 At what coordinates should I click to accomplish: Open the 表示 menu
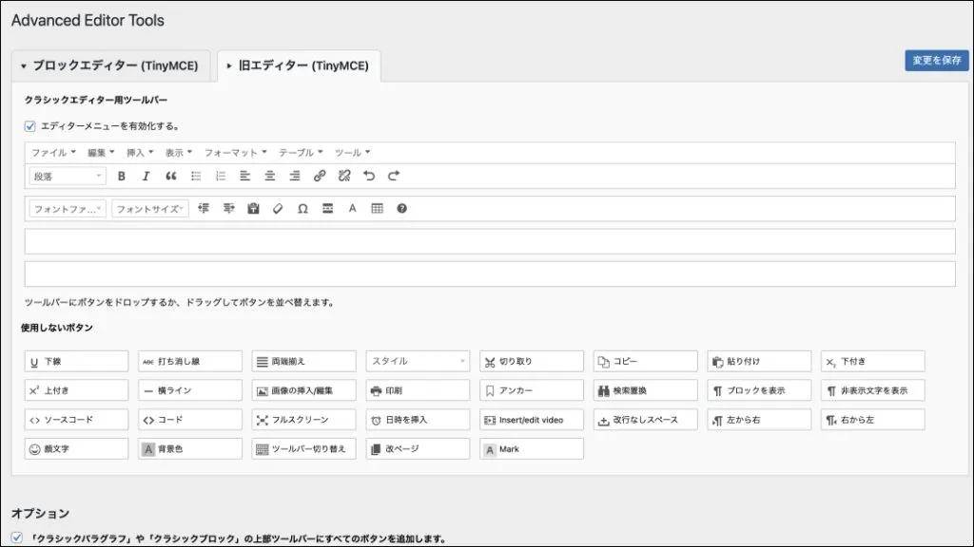(178, 153)
